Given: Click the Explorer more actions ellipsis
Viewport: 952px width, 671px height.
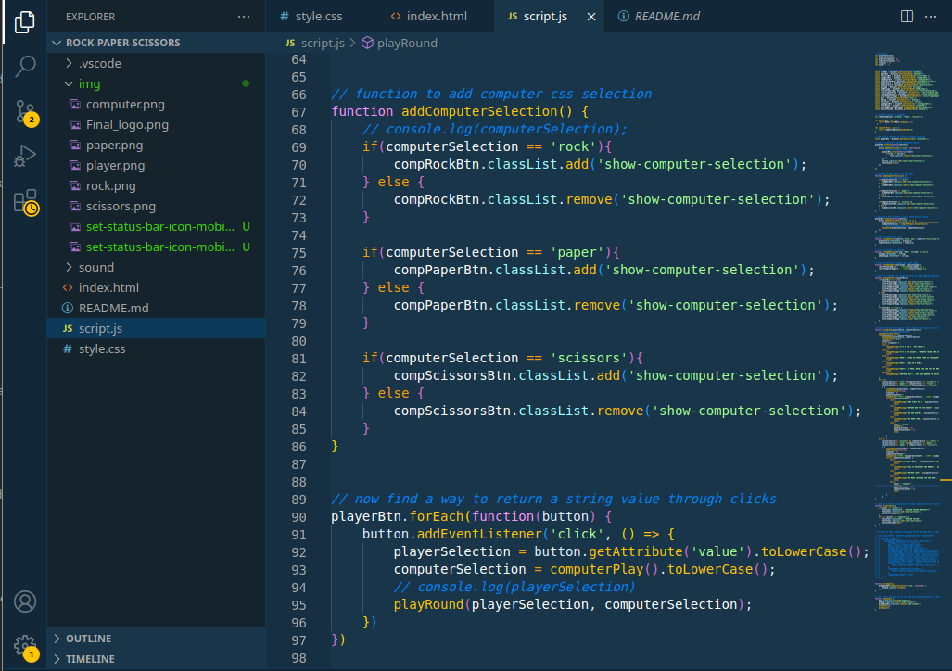Looking at the screenshot, I should [x=244, y=17].
